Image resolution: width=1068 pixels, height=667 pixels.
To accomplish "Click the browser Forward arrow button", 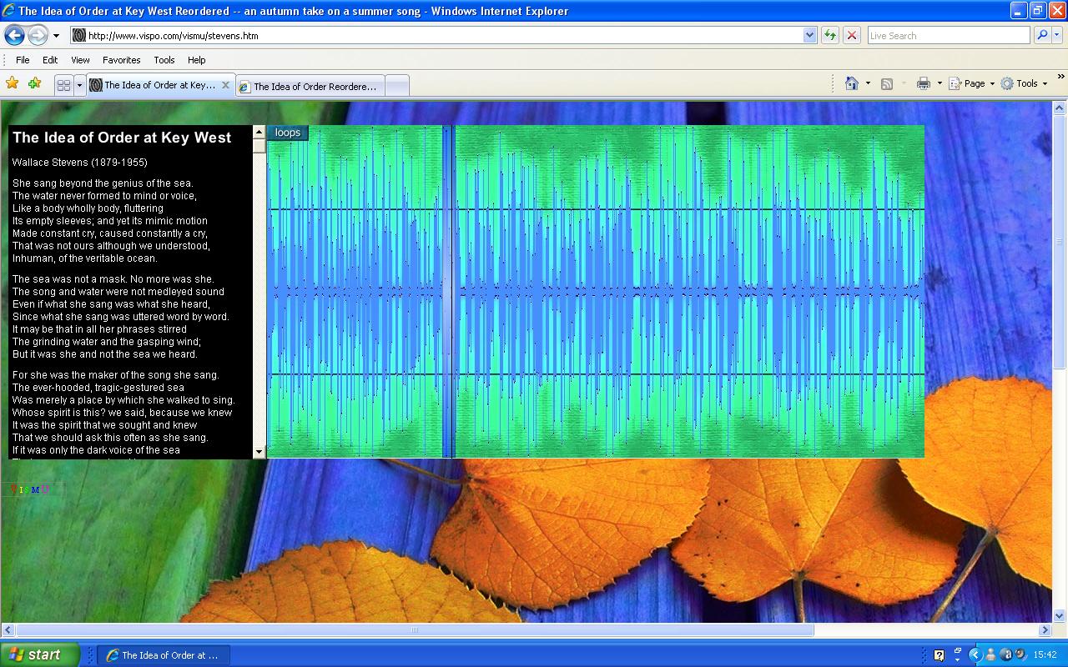I will 38,35.
